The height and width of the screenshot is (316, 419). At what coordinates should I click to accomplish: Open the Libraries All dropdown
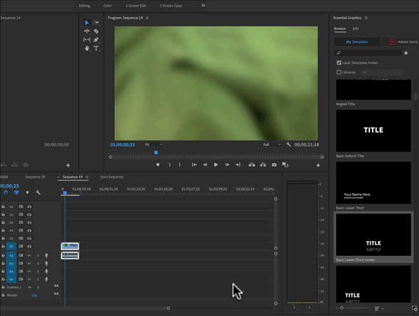[381, 73]
